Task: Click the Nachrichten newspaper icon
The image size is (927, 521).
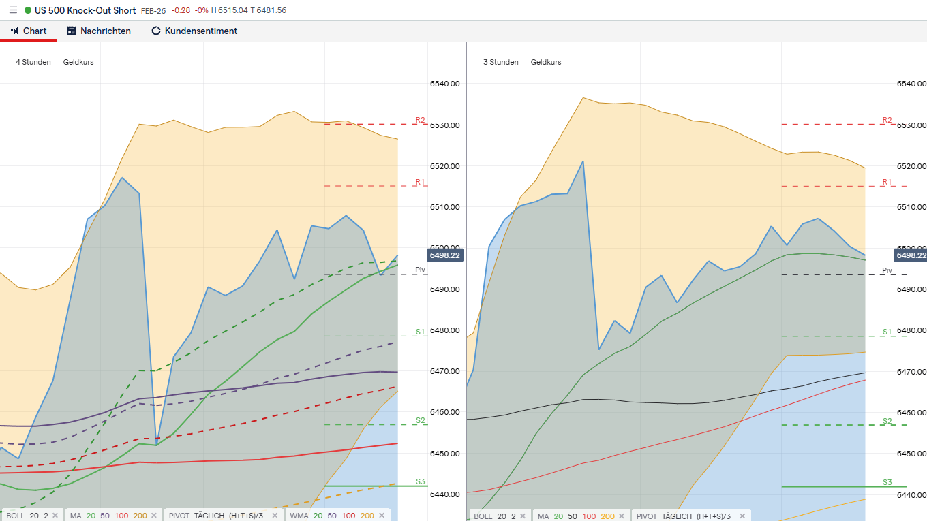Action: point(72,31)
